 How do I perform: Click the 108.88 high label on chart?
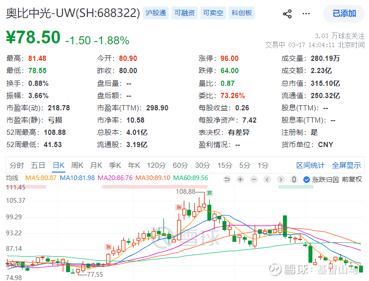(x=185, y=192)
